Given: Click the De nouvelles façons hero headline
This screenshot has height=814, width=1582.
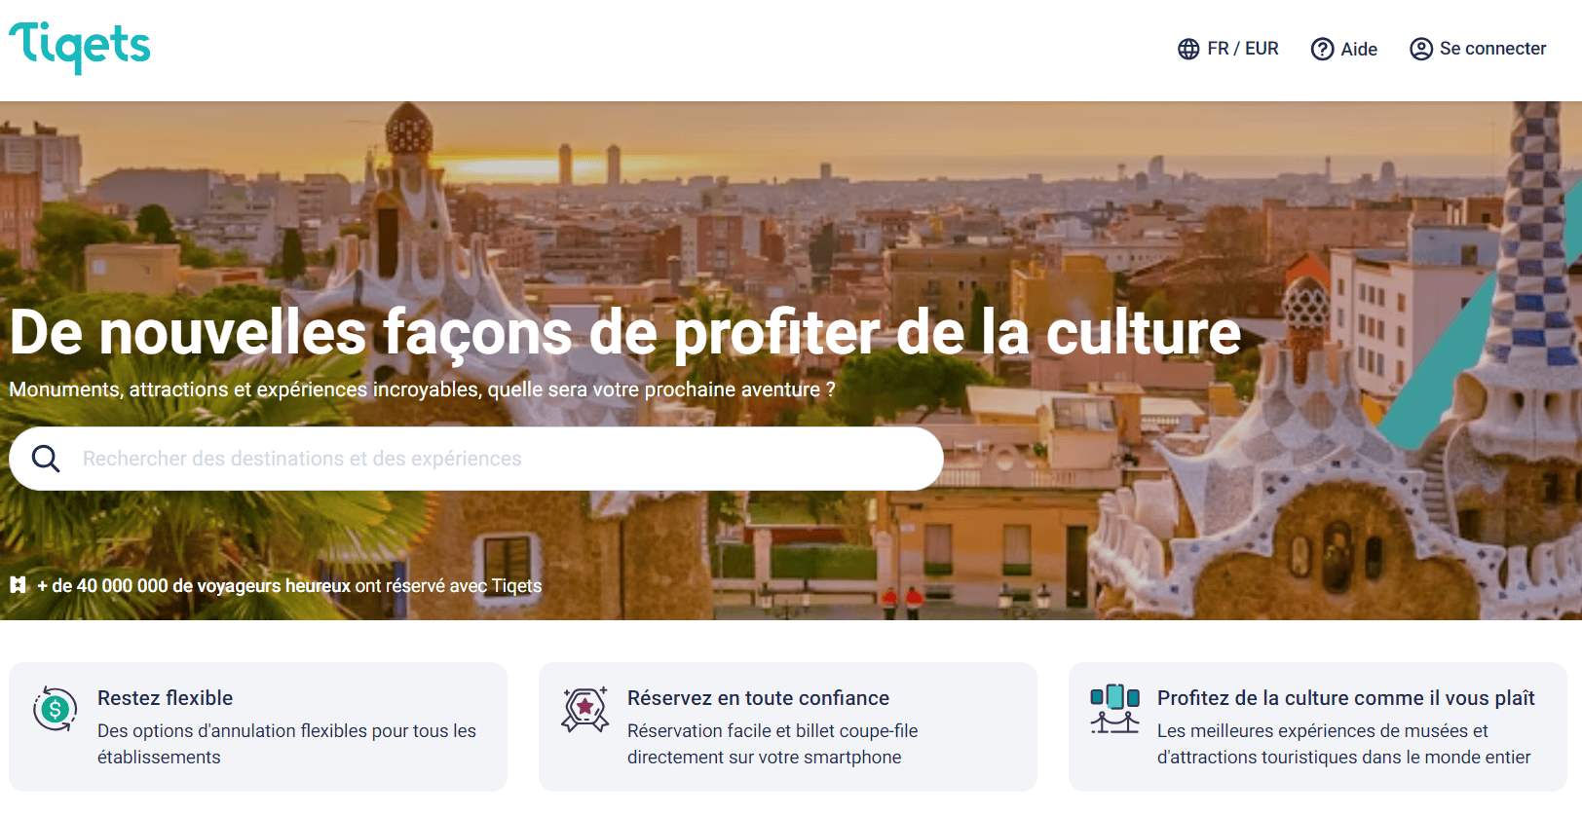Looking at the screenshot, I should point(625,332).
